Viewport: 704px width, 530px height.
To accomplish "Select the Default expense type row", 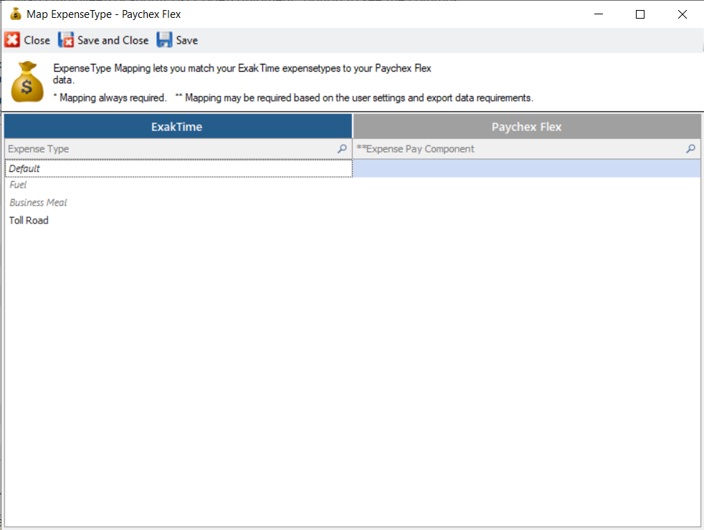I will tap(179, 168).
